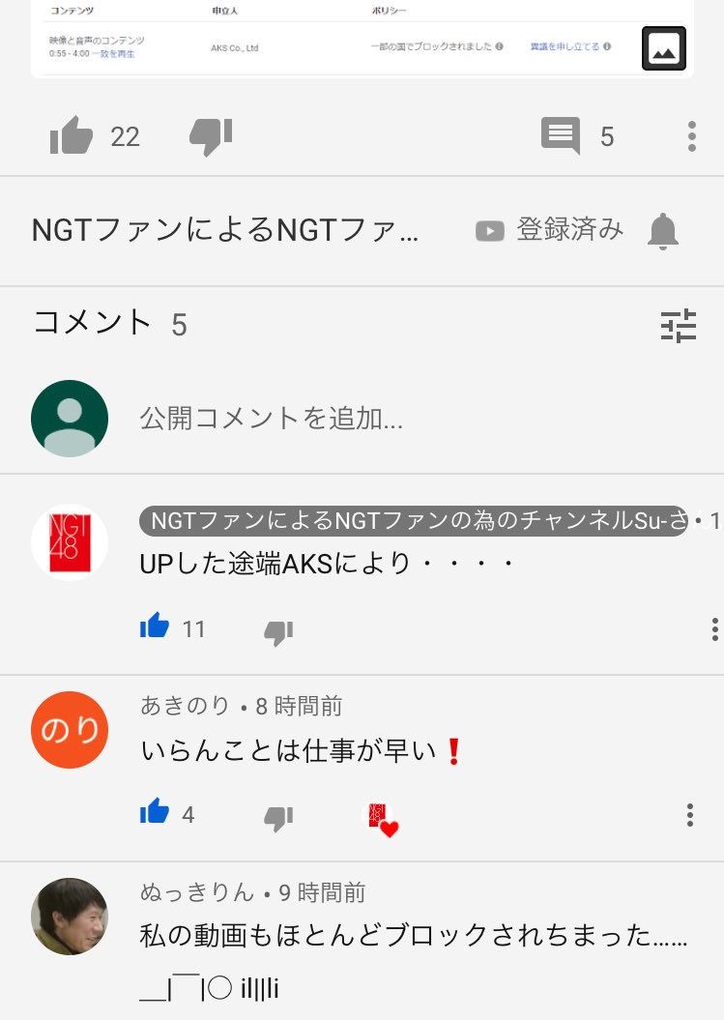Like あきのり's comment with 4 likes
The image size is (724, 1020).
pos(154,812)
